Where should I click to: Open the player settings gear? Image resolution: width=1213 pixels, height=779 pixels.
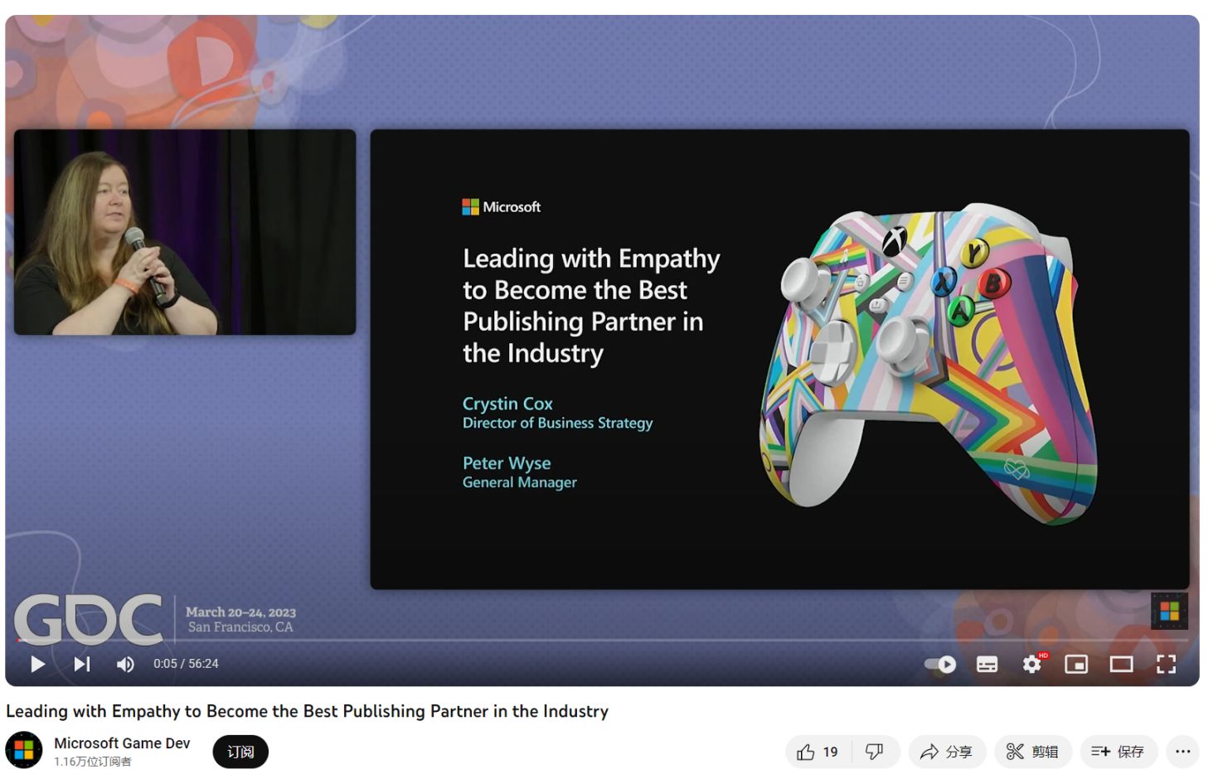[x=1032, y=664]
